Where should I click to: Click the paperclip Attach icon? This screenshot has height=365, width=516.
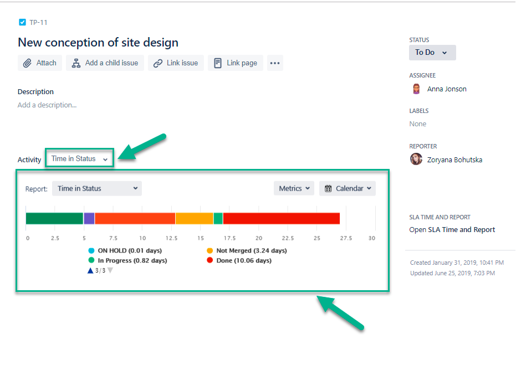[x=27, y=63]
